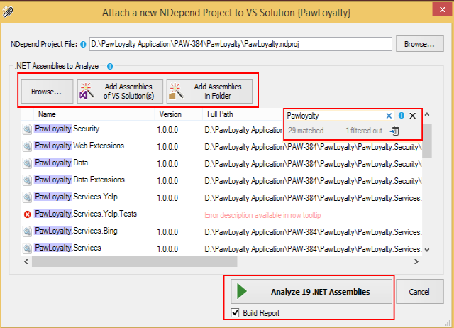Click Browse next to the project file path
The width and height of the screenshot is (454, 328).
point(419,44)
